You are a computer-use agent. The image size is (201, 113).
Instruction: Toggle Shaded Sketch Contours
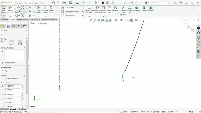(123, 11)
